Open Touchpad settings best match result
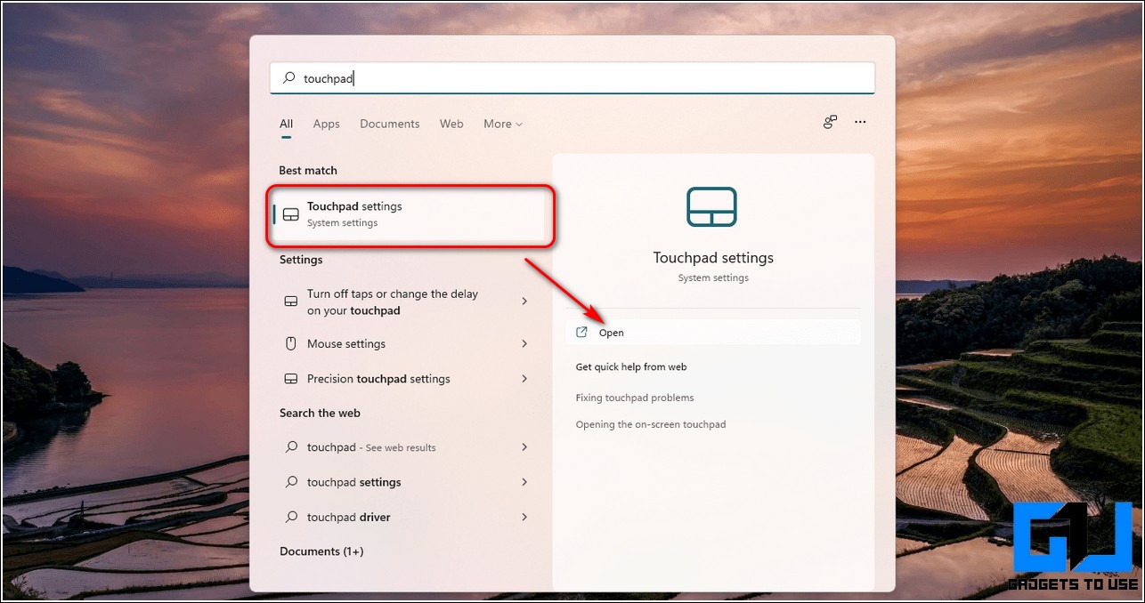The width and height of the screenshot is (1145, 603). [x=410, y=214]
